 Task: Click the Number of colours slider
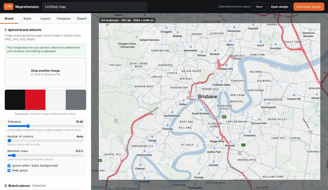pos(45,141)
